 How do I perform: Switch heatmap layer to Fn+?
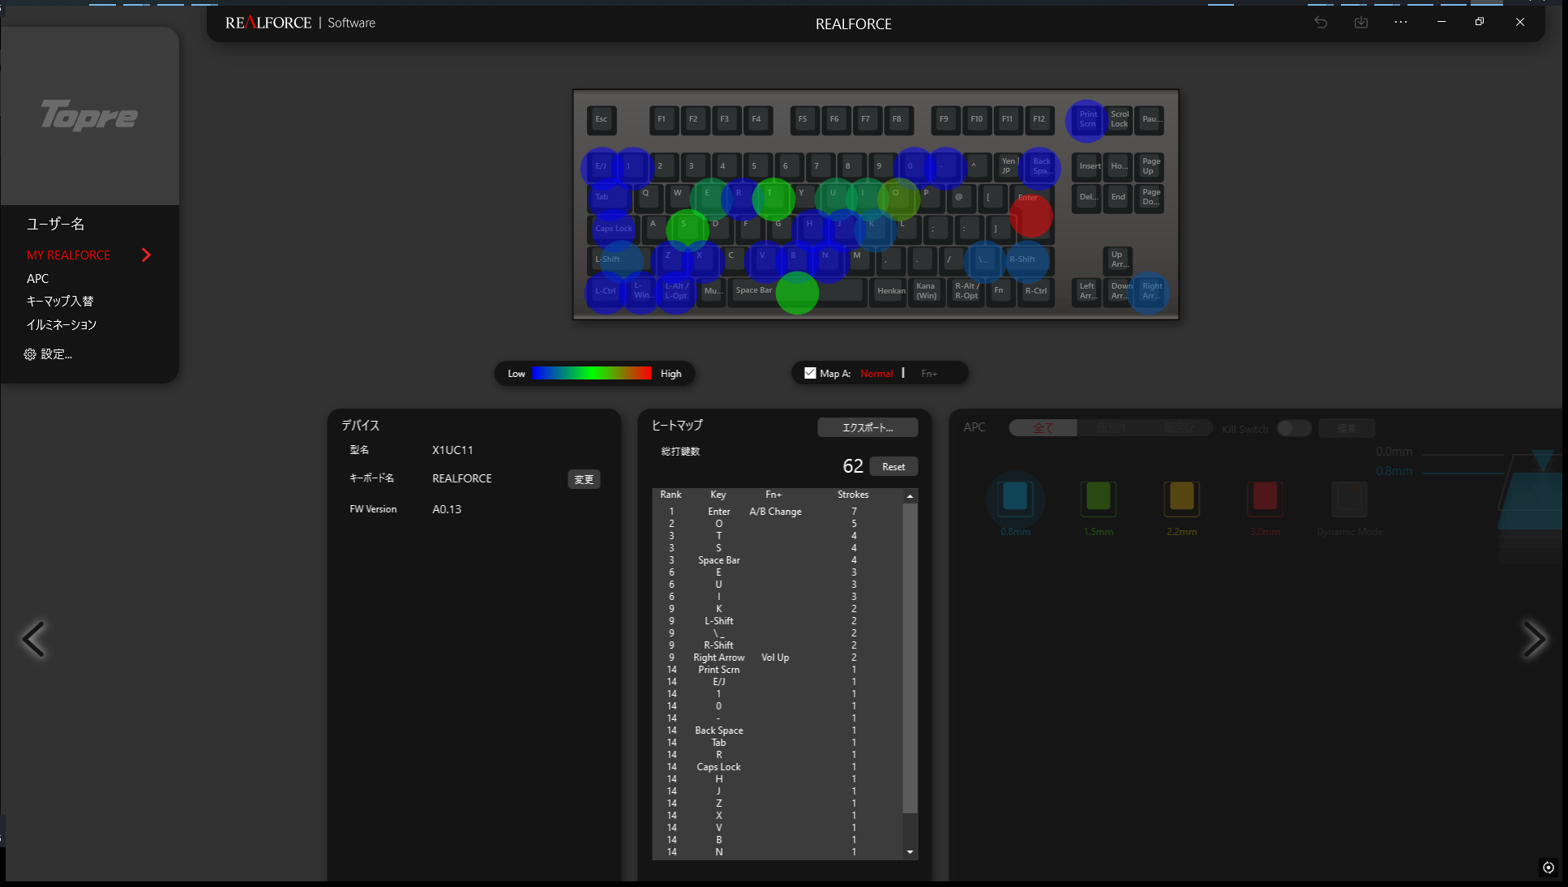click(928, 374)
